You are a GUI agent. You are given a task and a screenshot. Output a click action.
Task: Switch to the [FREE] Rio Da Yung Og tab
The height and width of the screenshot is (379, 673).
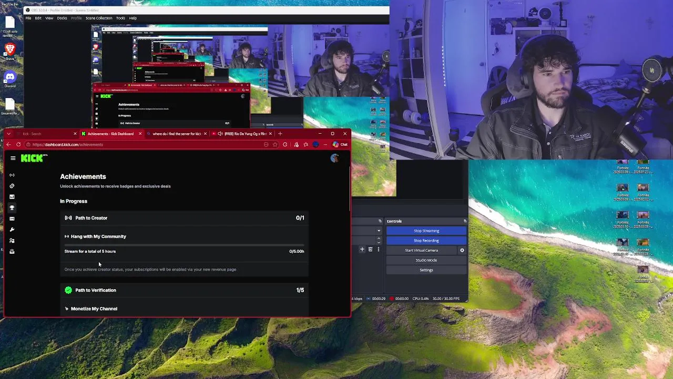242,134
